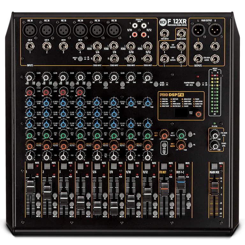
Task: Click the left CTRL ROOM OUTPUT jack
Action: pos(198,59)
